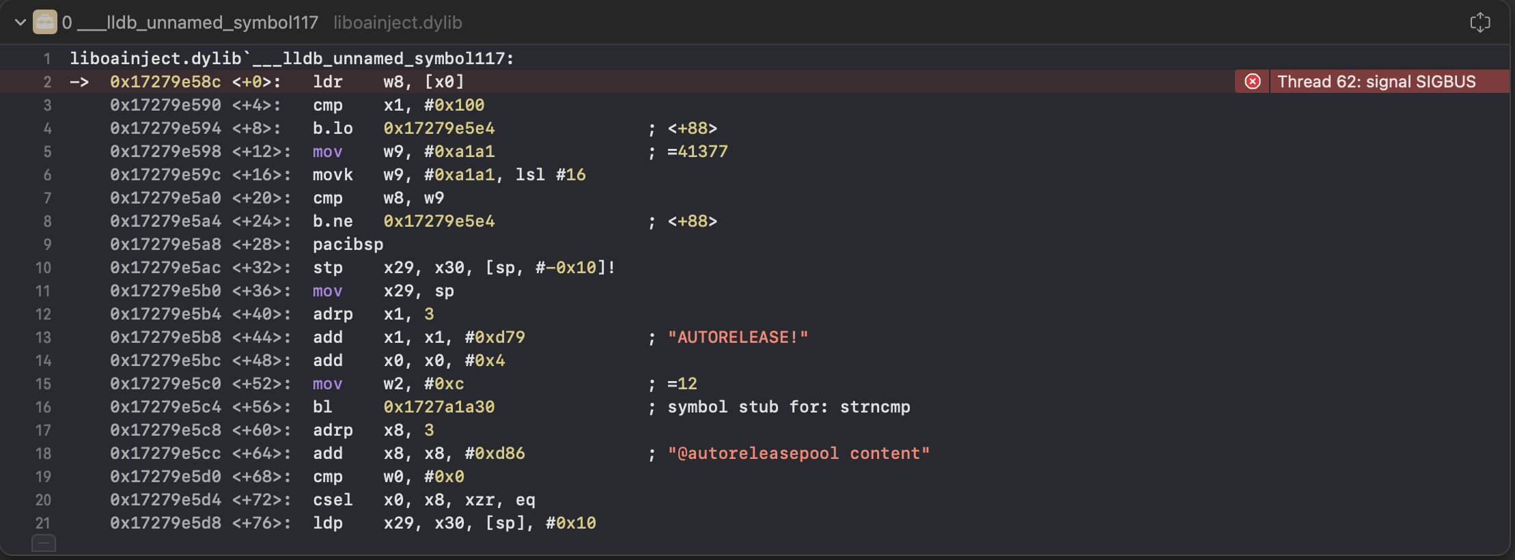Click the red SIGBUS error icon

1252,82
